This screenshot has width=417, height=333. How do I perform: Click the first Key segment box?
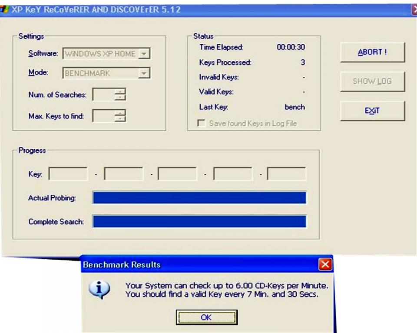pyautogui.click(x=68, y=174)
